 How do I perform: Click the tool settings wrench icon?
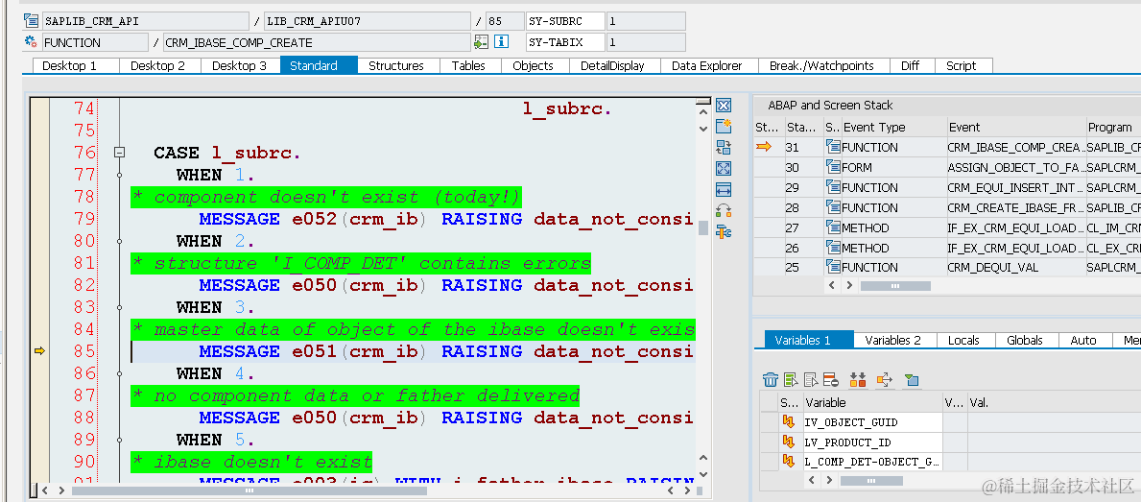[x=724, y=232]
